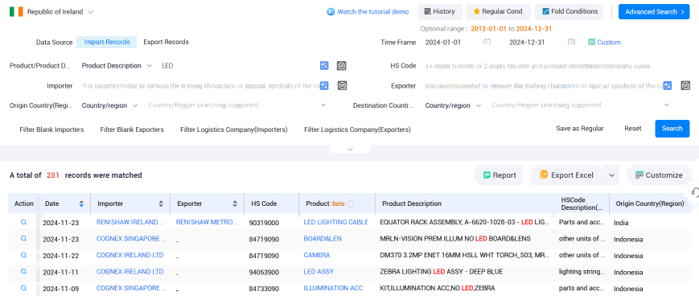
Task: Open the LED LIGHTING CABLE product link
Action: tap(335, 222)
